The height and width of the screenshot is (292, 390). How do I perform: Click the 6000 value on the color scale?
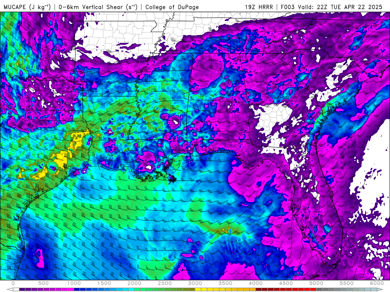[x=377, y=283]
